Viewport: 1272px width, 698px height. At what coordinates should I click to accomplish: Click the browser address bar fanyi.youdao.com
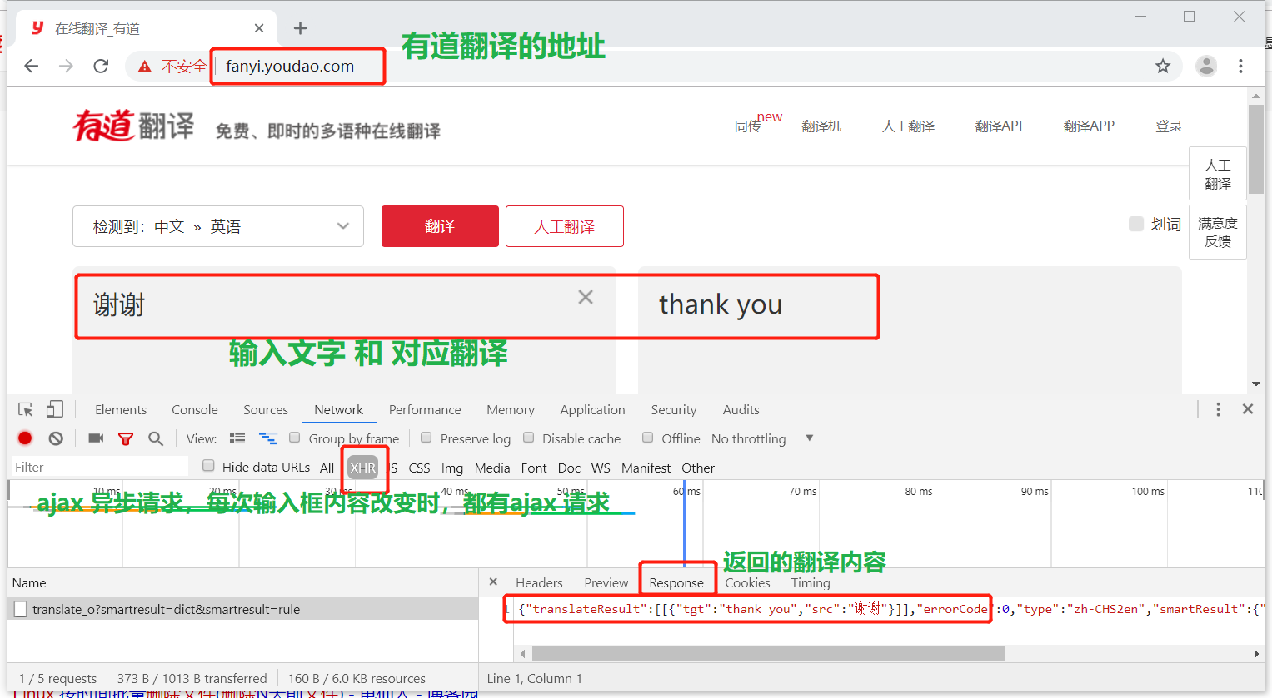point(290,67)
